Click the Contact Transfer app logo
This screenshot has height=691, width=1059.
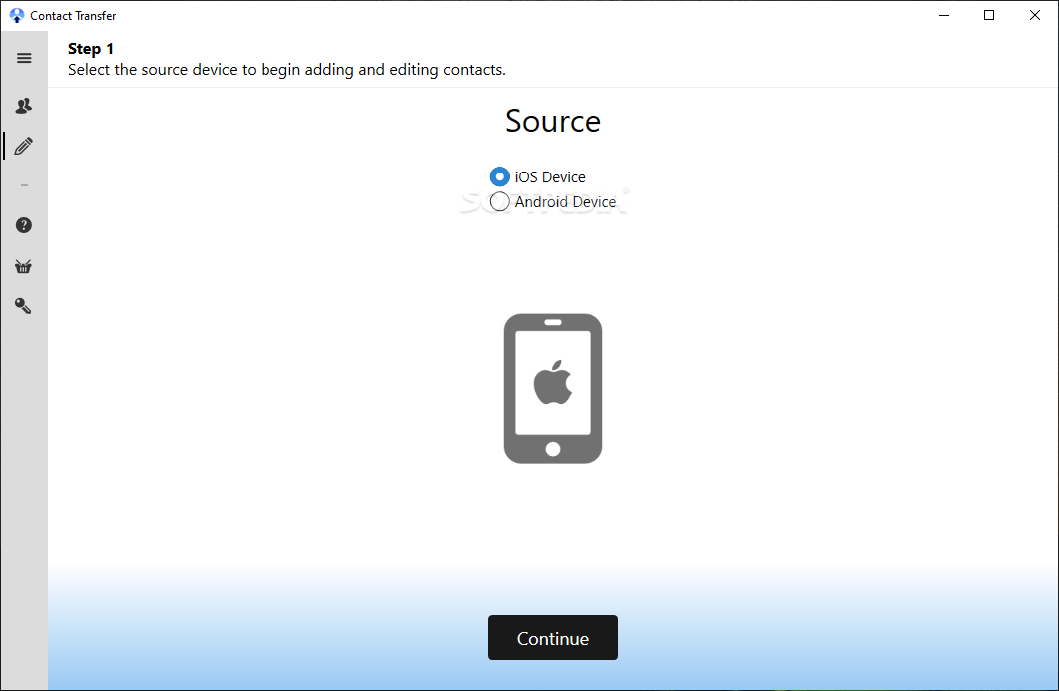pyautogui.click(x=17, y=15)
